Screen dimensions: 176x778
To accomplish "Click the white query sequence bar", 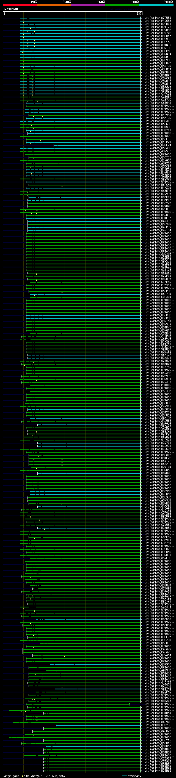I will point(73,11).
